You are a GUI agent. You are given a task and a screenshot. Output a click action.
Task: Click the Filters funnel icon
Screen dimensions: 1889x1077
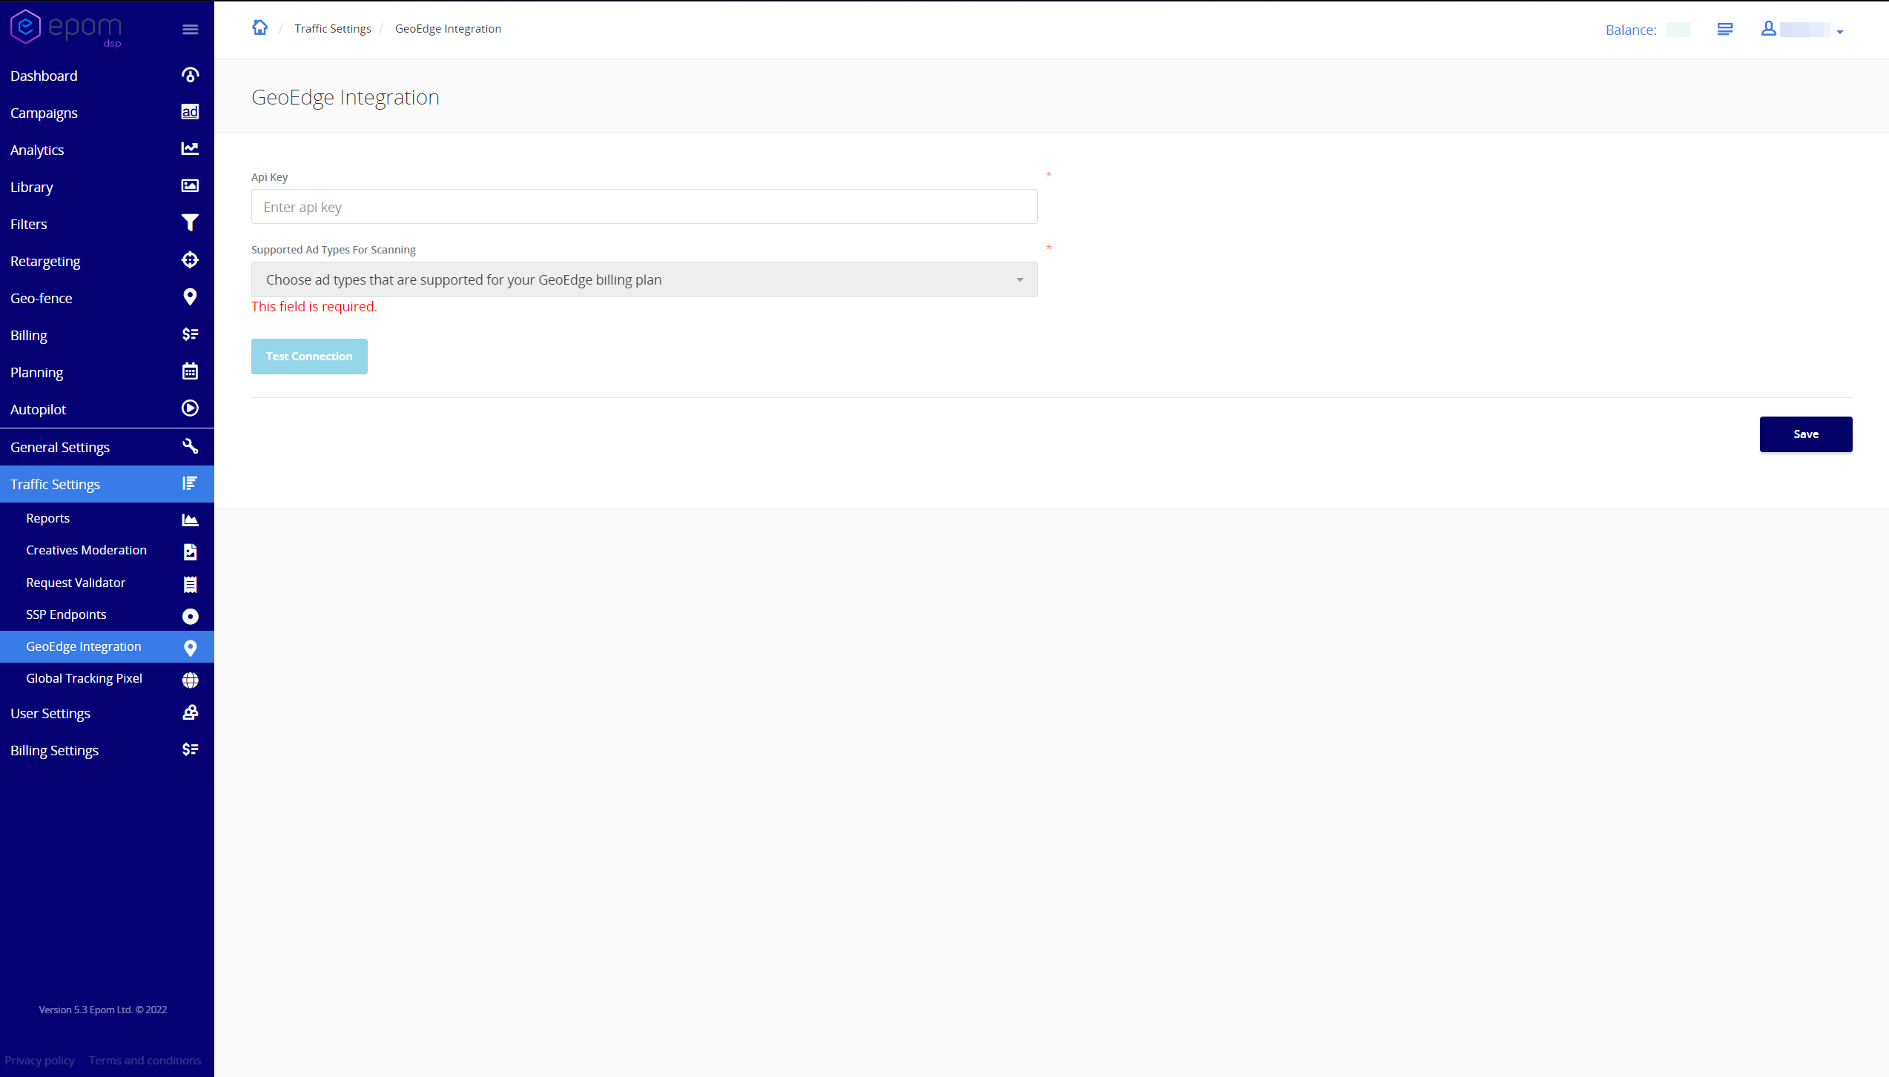(x=190, y=223)
